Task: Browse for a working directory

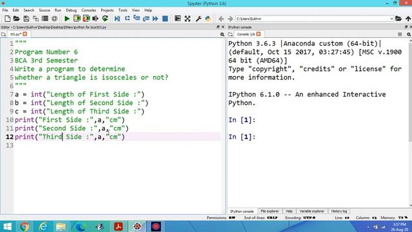Action: (398, 19)
